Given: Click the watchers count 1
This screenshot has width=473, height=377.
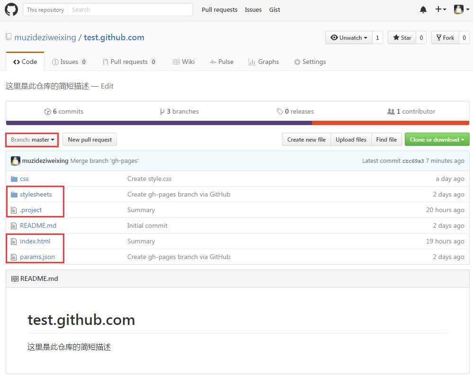Looking at the screenshot, I should tap(377, 38).
